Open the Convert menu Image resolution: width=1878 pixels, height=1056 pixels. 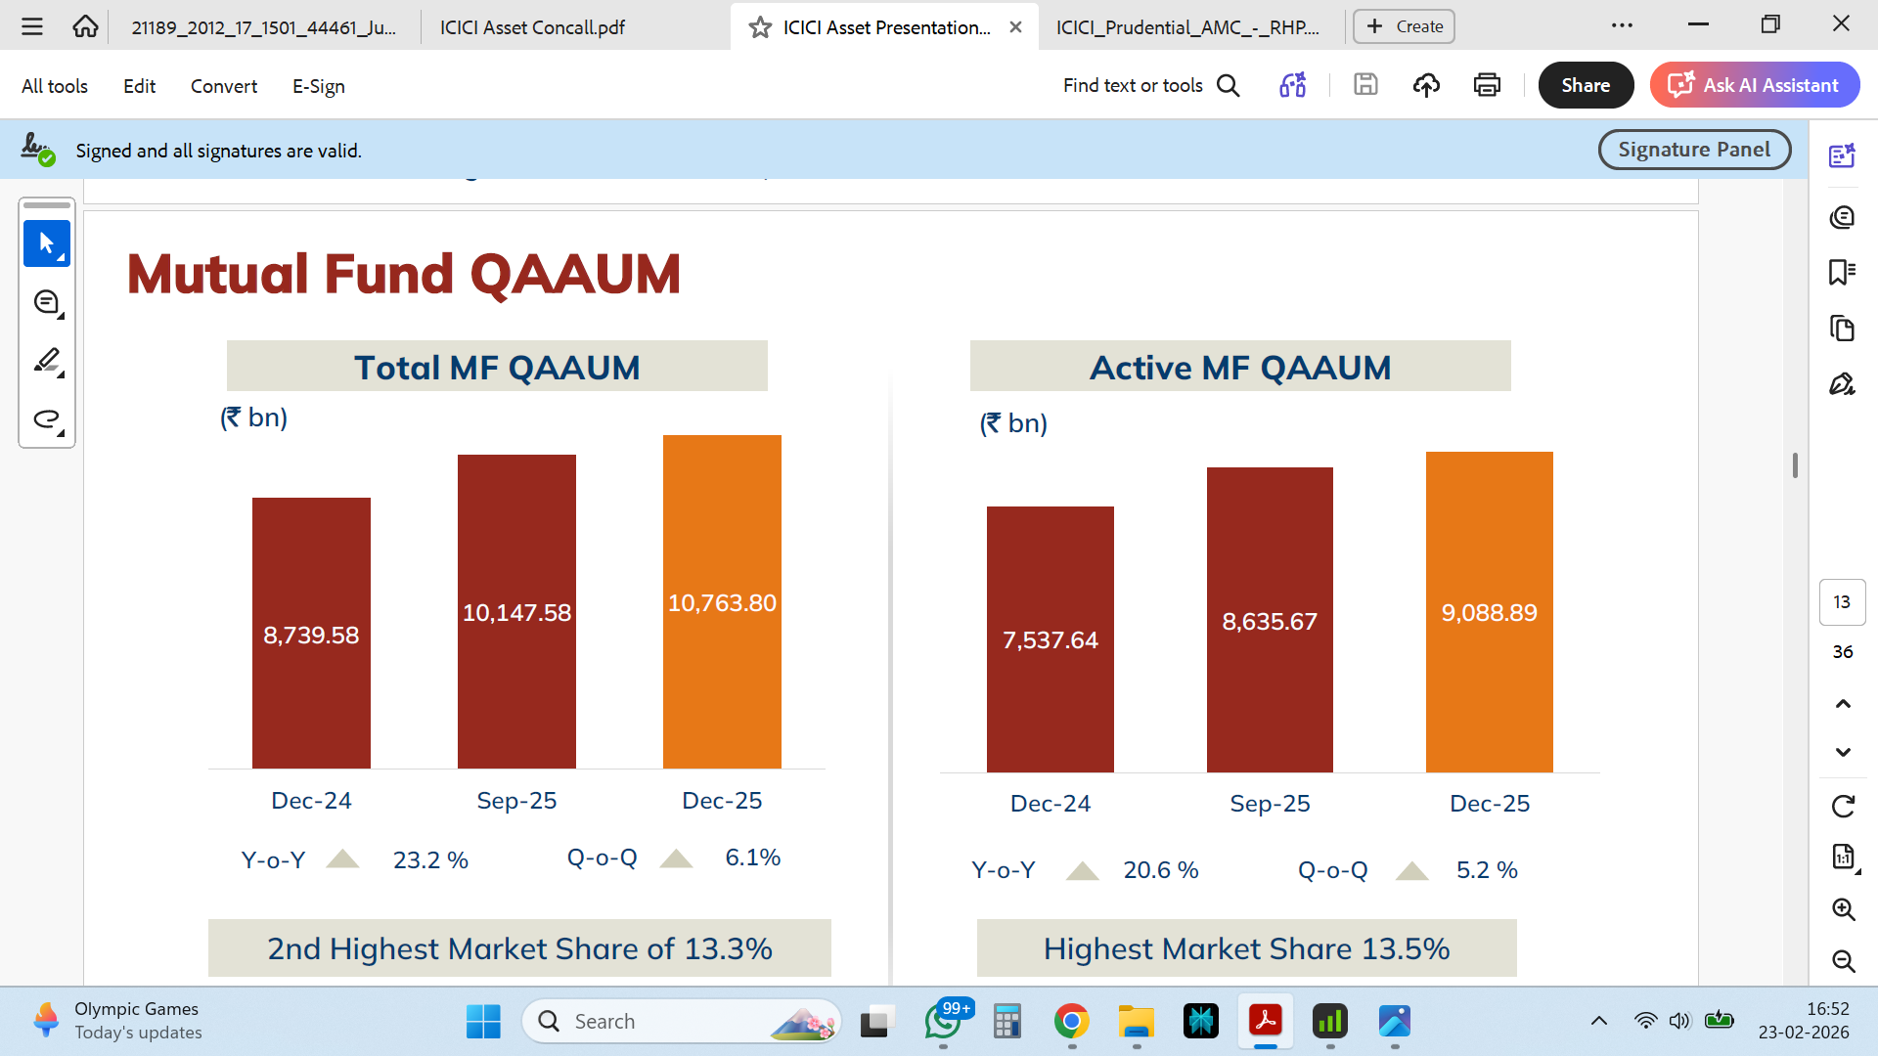[x=223, y=86]
